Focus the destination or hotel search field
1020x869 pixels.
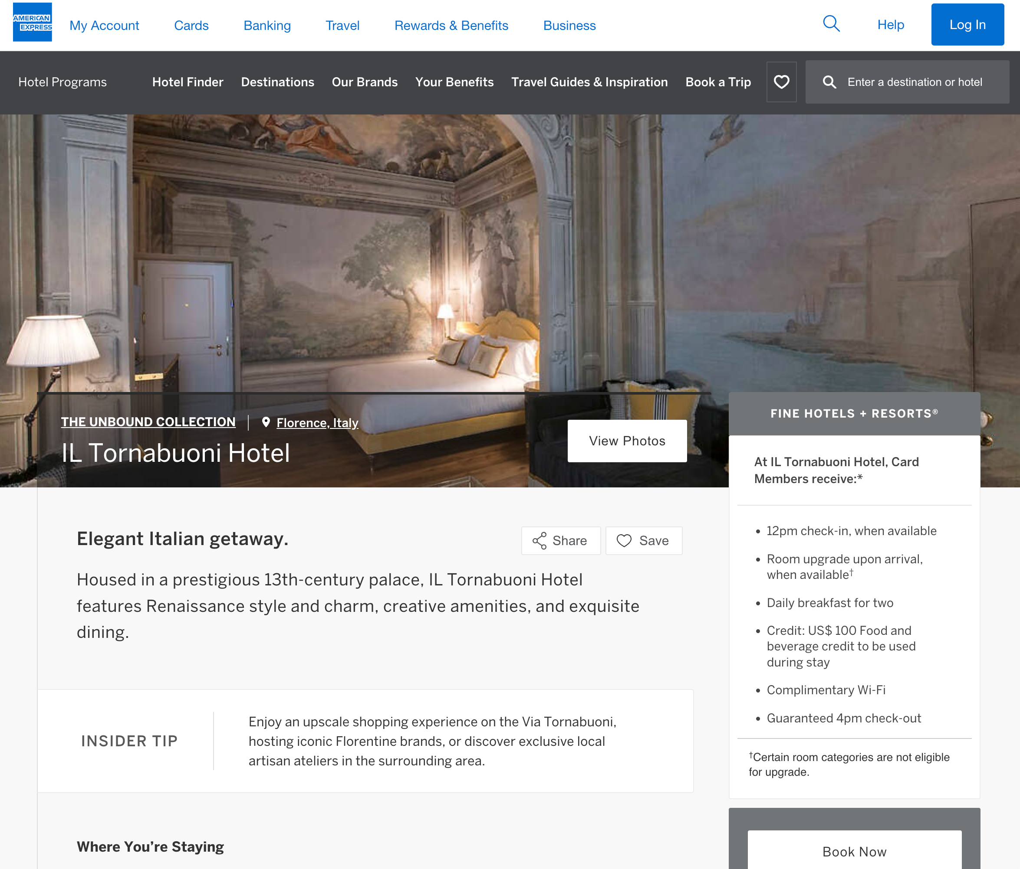(x=914, y=82)
